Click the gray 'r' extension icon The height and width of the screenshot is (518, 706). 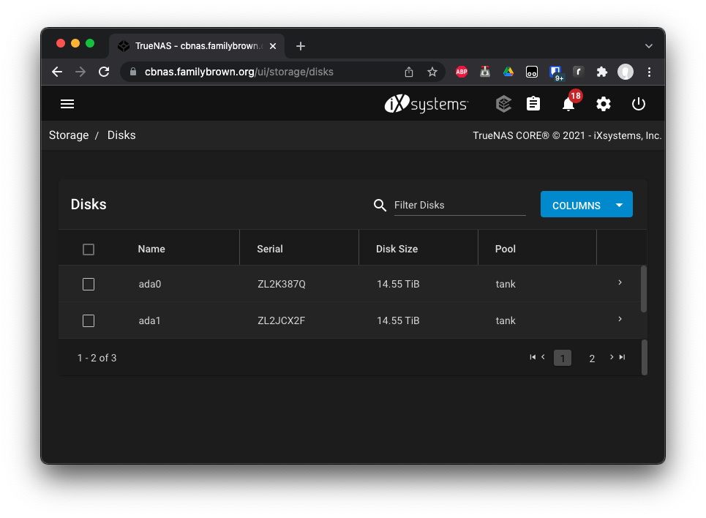579,72
